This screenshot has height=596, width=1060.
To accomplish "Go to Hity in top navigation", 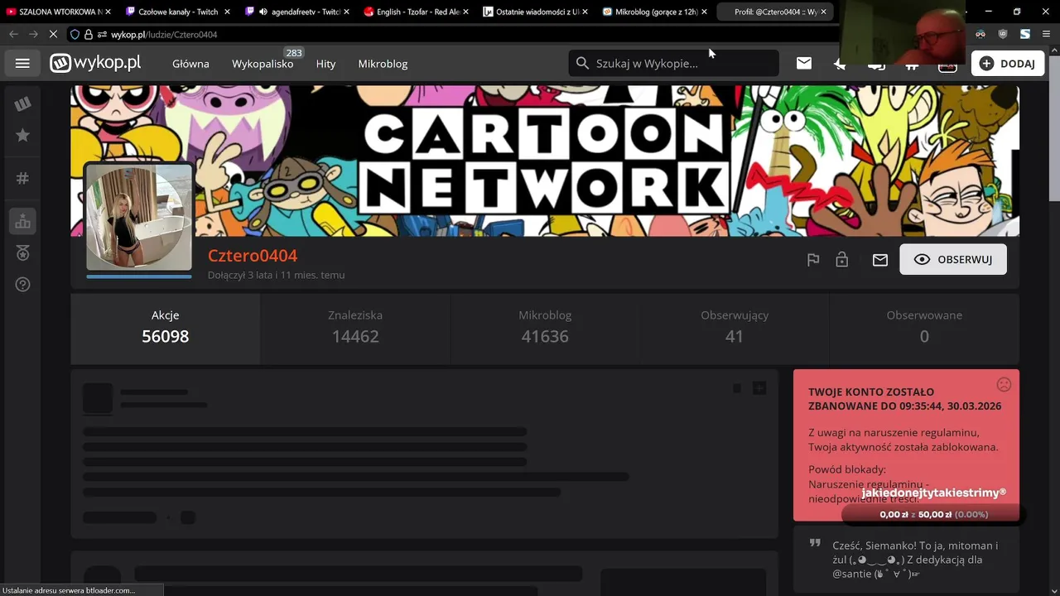I will click(x=325, y=64).
